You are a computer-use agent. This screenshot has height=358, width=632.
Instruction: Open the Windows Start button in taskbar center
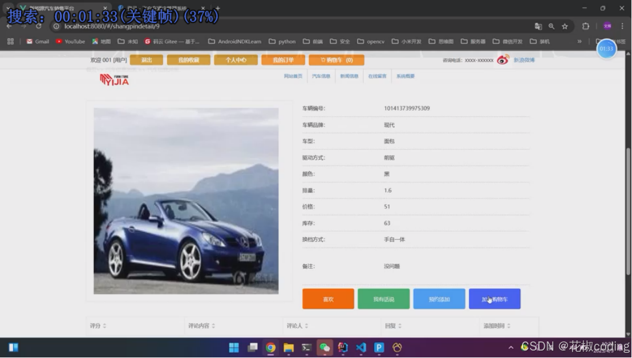pos(234,348)
